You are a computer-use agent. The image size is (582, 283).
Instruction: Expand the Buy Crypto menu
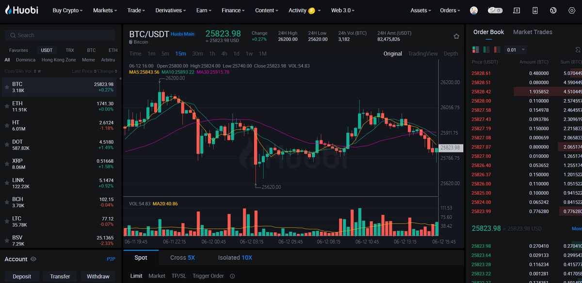point(67,10)
